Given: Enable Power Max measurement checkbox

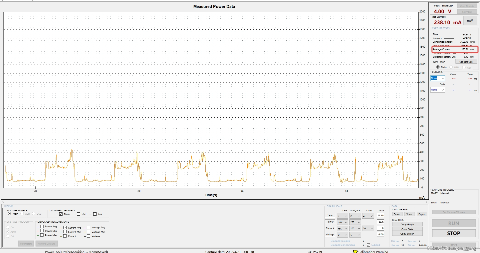Looking at the screenshot, I should (x=42, y=235).
